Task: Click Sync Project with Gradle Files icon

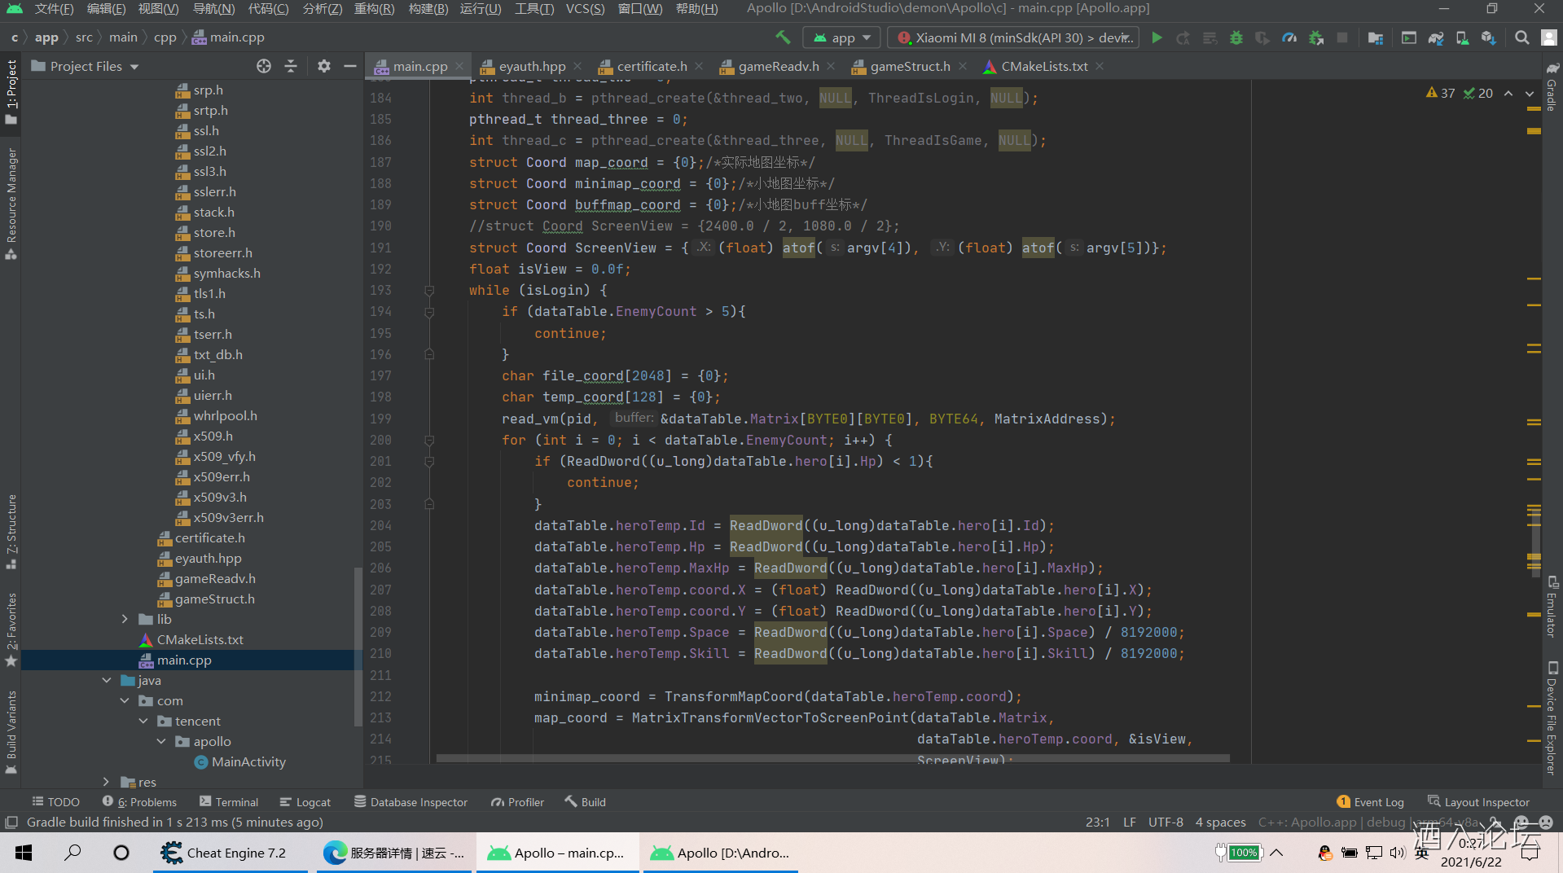Action: [x=1436, y=37]
